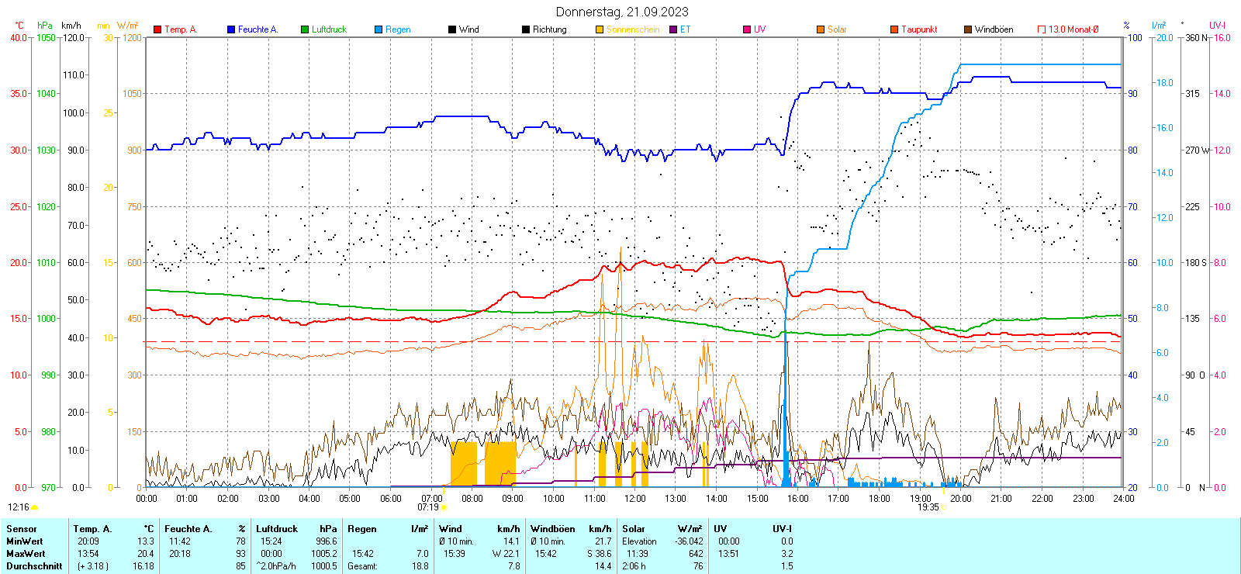This screenshot has height=574, width=1241.
Task: Click the yellow Sonnenschein legend square
Action: click(x=600, y=29)
